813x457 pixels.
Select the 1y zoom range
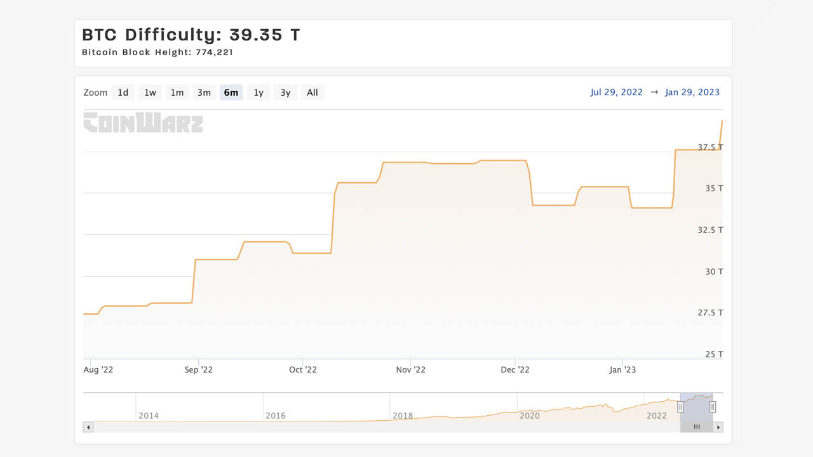click(259, 93)
